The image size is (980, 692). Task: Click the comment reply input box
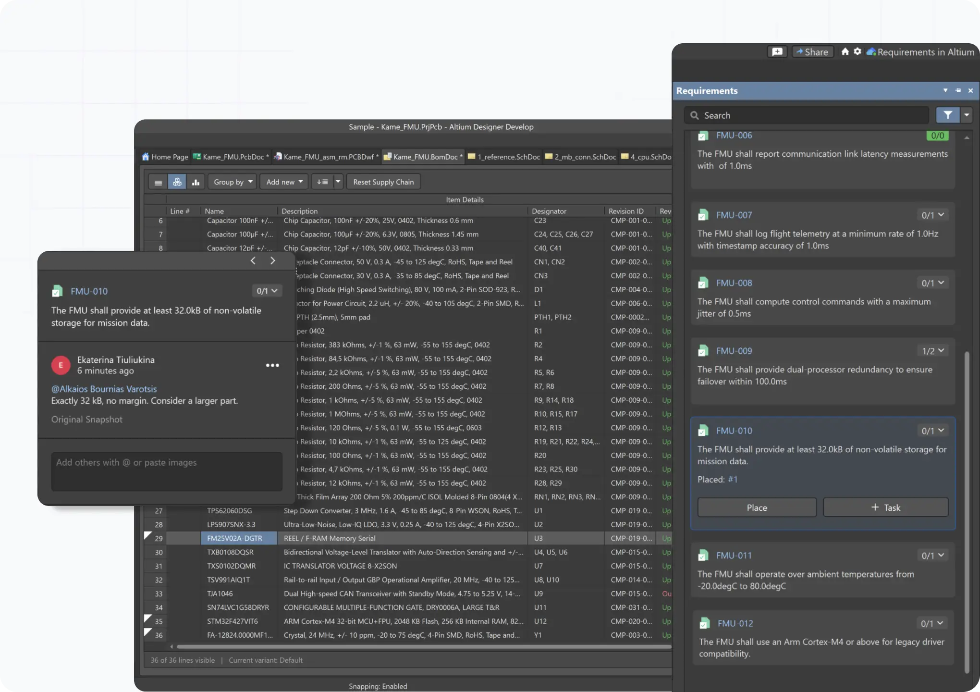[167, 471]
